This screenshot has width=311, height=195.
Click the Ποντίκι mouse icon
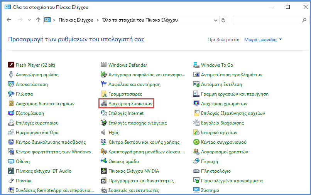11,180
